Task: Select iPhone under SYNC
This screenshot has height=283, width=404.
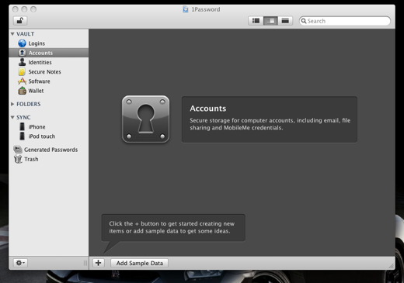Action: click(37, 127)
